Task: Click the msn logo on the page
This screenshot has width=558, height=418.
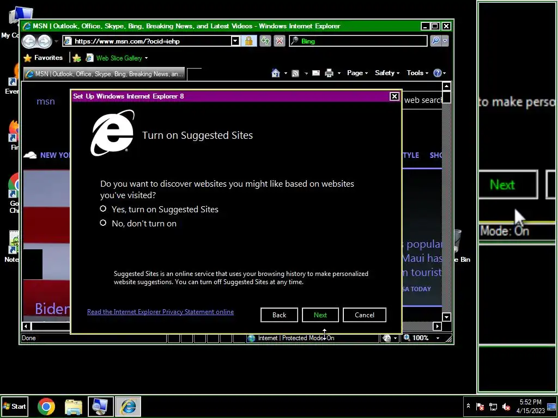Action: click(46, 101)
